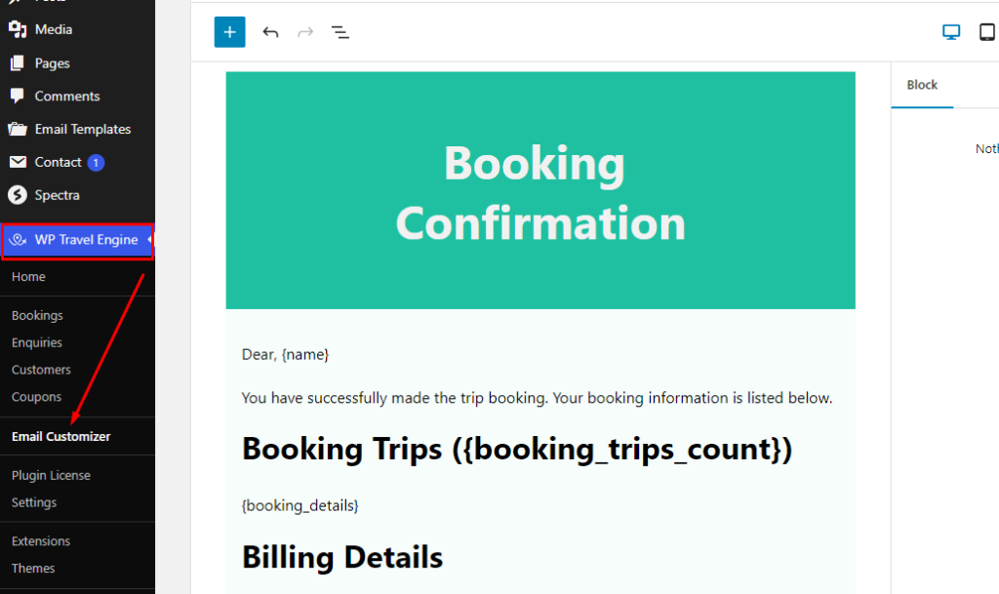The width and height of the screenshot is (999, 594).
Task: Open the block inserter with the blue plus icon
Action: 229,31
